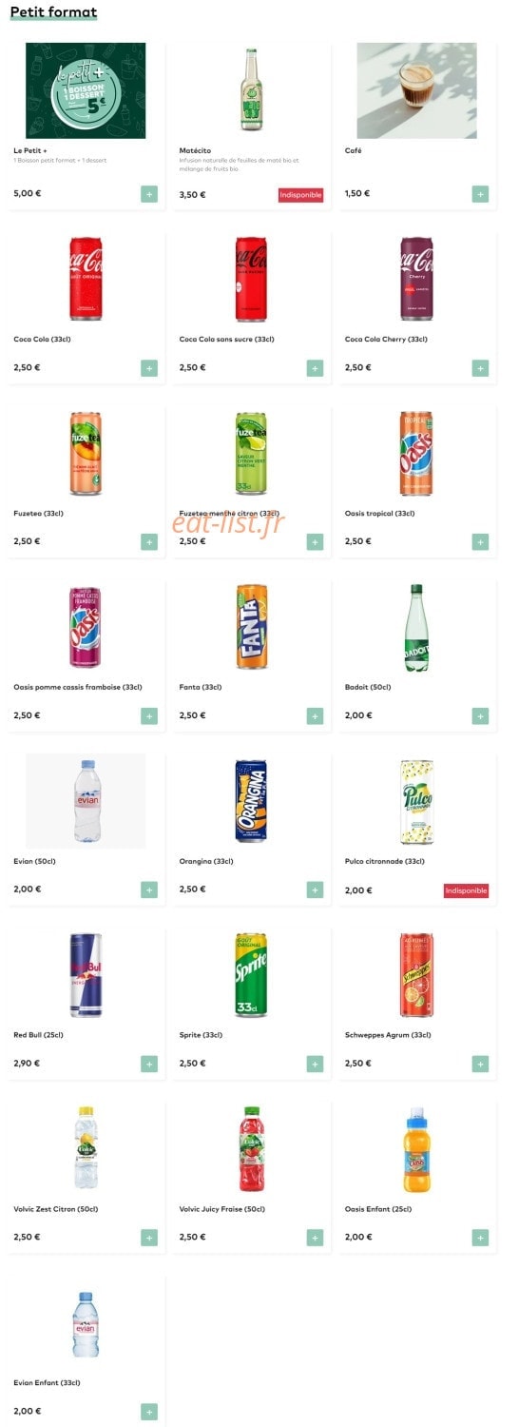Add Café using its plus icon

point(480,194)
